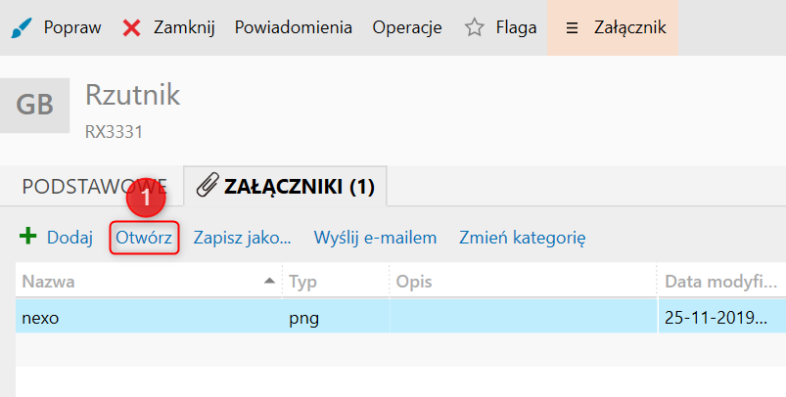This screenshot has height=397, width=786.
Task: Click the green plus Dodaj icon
Action: [x=28, y=237]
